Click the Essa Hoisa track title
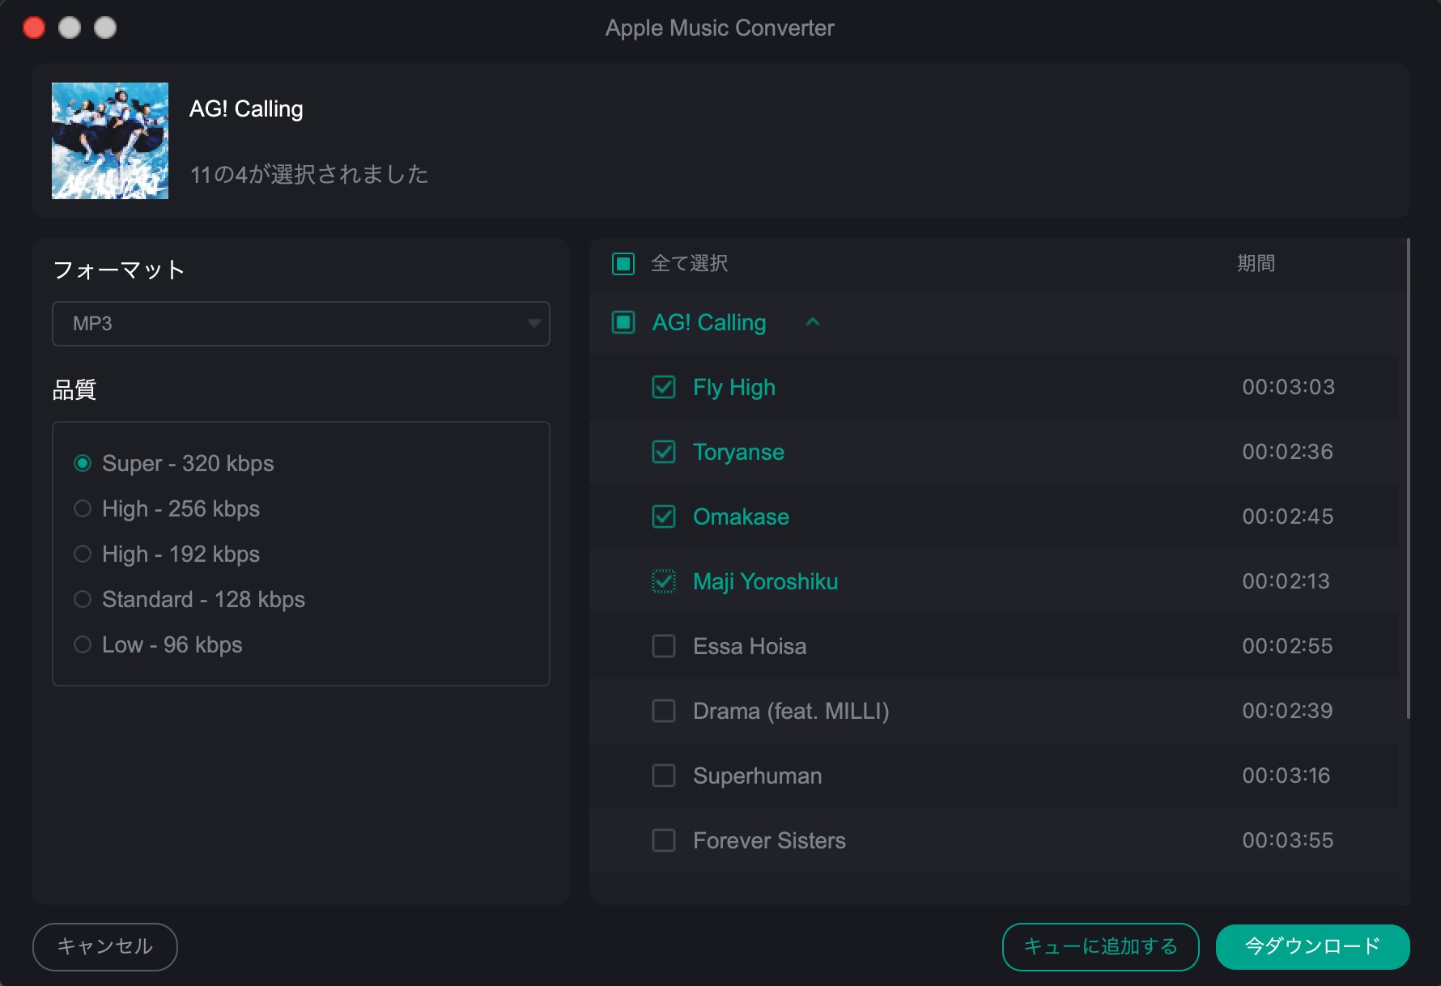1441x986 pixels. 750,646
